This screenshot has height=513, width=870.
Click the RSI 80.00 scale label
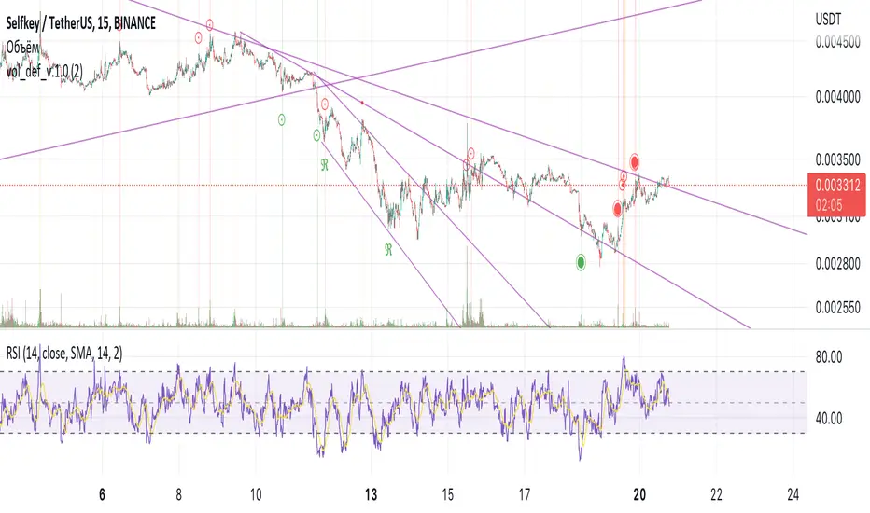pyautogui.click(x=828, y=357)
